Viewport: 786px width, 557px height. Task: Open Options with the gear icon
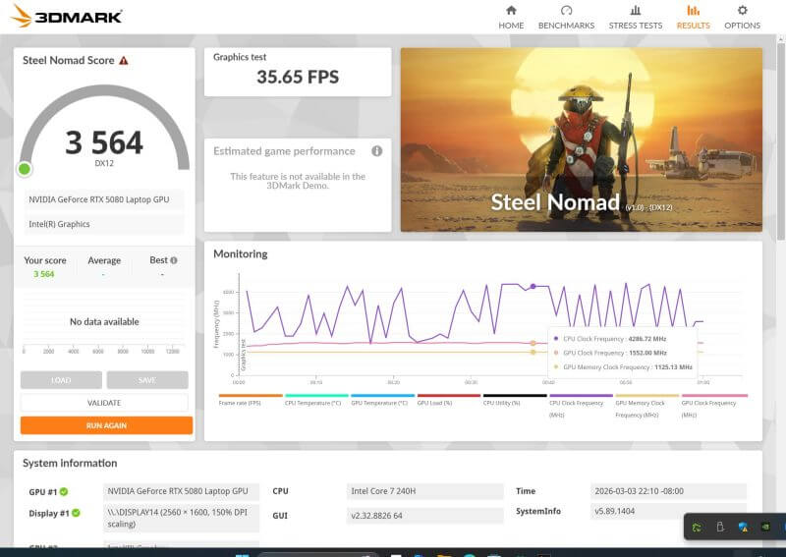[742, 11]
